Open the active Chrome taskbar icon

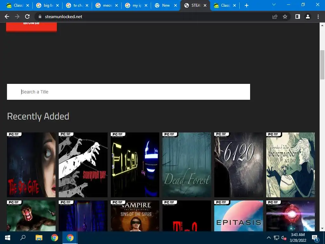click(x=70, y=238)
